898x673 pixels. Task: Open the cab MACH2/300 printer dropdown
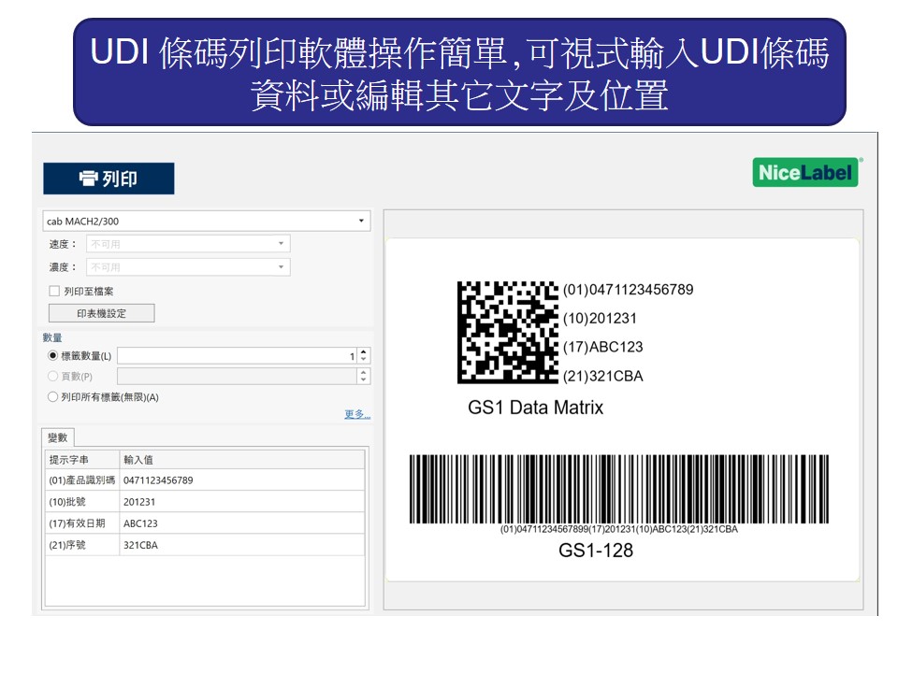pos(207,221)
